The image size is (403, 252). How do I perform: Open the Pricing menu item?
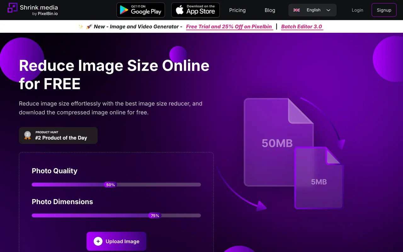click(237, 10)
